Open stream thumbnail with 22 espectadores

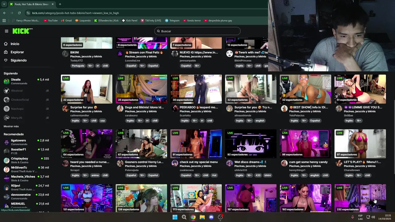86,89
